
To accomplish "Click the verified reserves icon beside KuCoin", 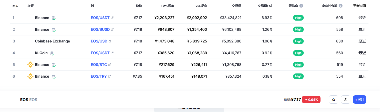I will coord(52,53).
